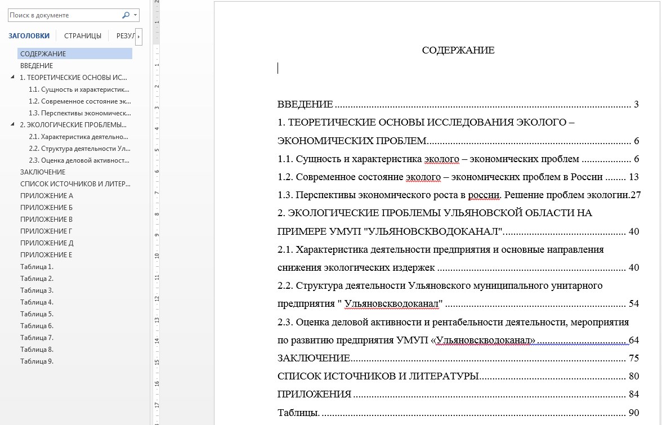Open heading '1.3. Перспективы экономическ…'

click(80, 113)
